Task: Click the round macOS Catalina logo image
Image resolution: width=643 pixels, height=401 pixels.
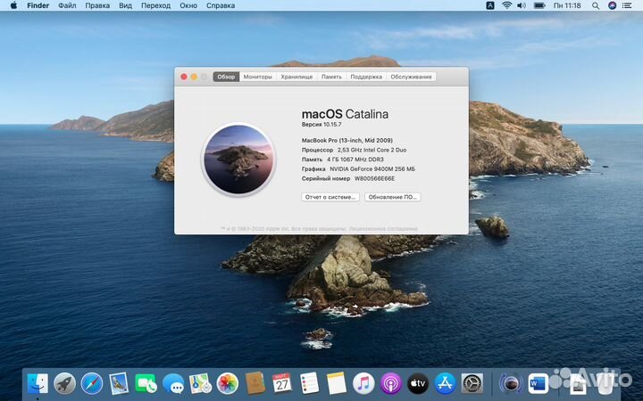Action: click(238, 160)
